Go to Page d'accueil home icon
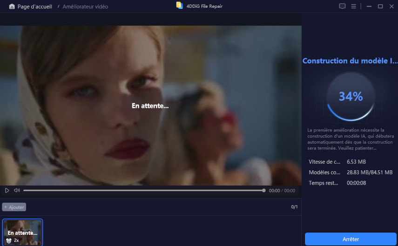The height and width of the screenshot is (246, 398). click(x=12, y=7)
